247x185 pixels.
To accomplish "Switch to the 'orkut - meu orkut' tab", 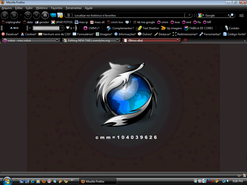I will tap(31, 40).
